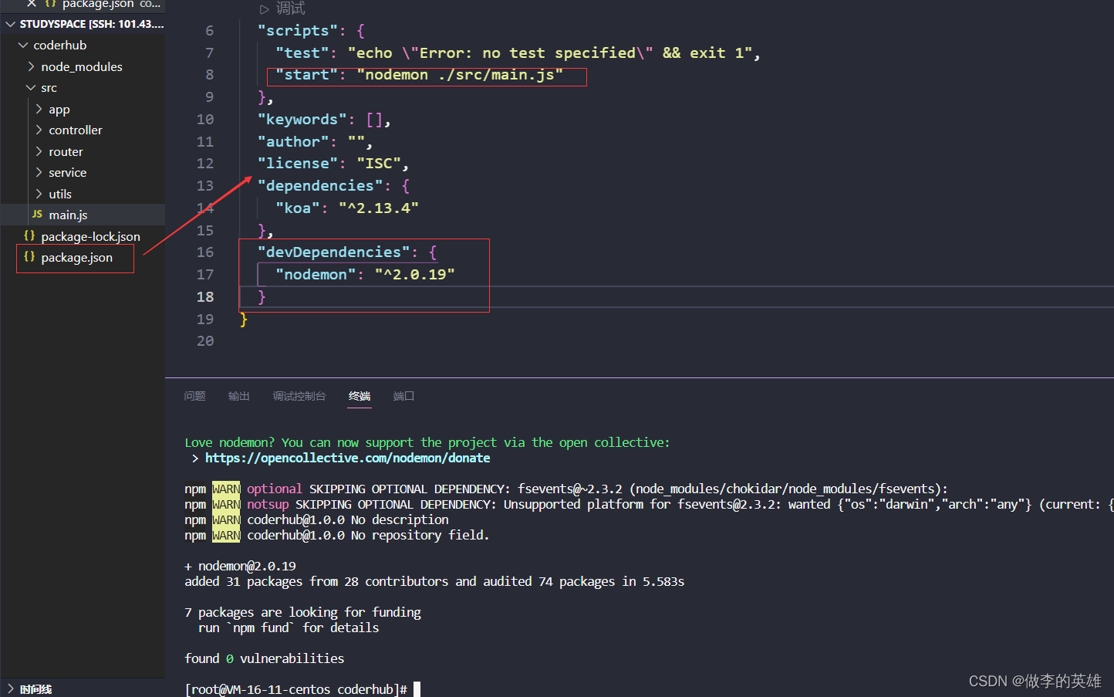The height and width of the screenshot is (697, 1114).
Task: Collapse the coderhub folder chevron
Action: pos(23,46)
